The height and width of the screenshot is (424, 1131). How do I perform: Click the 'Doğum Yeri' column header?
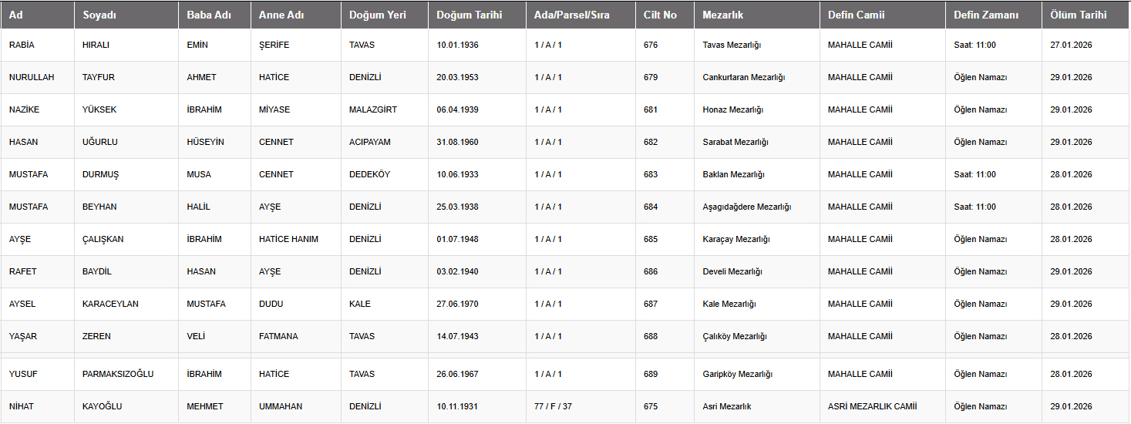[x=377, y=15]
